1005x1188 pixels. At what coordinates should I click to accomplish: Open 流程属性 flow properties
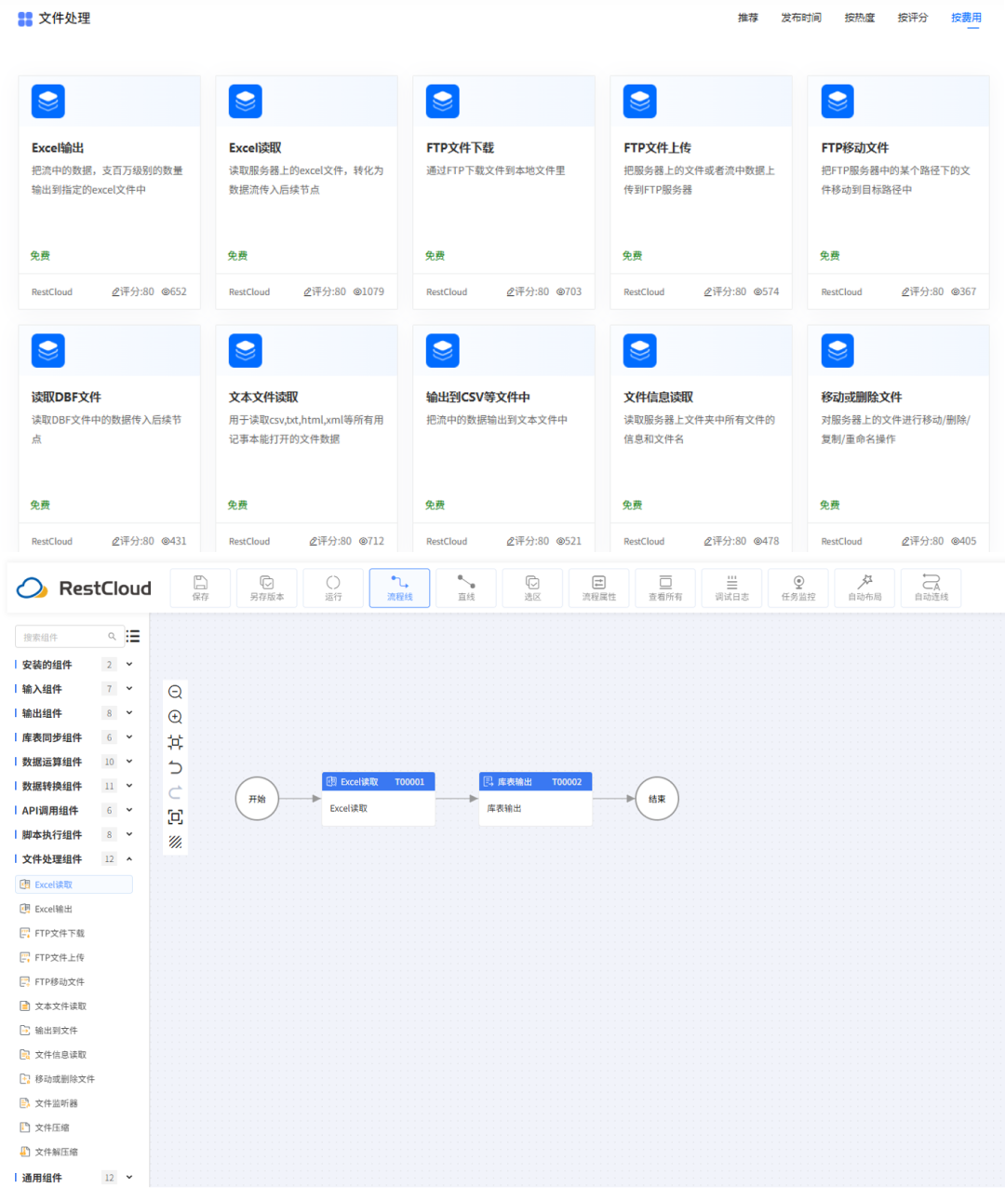(598, 587)
